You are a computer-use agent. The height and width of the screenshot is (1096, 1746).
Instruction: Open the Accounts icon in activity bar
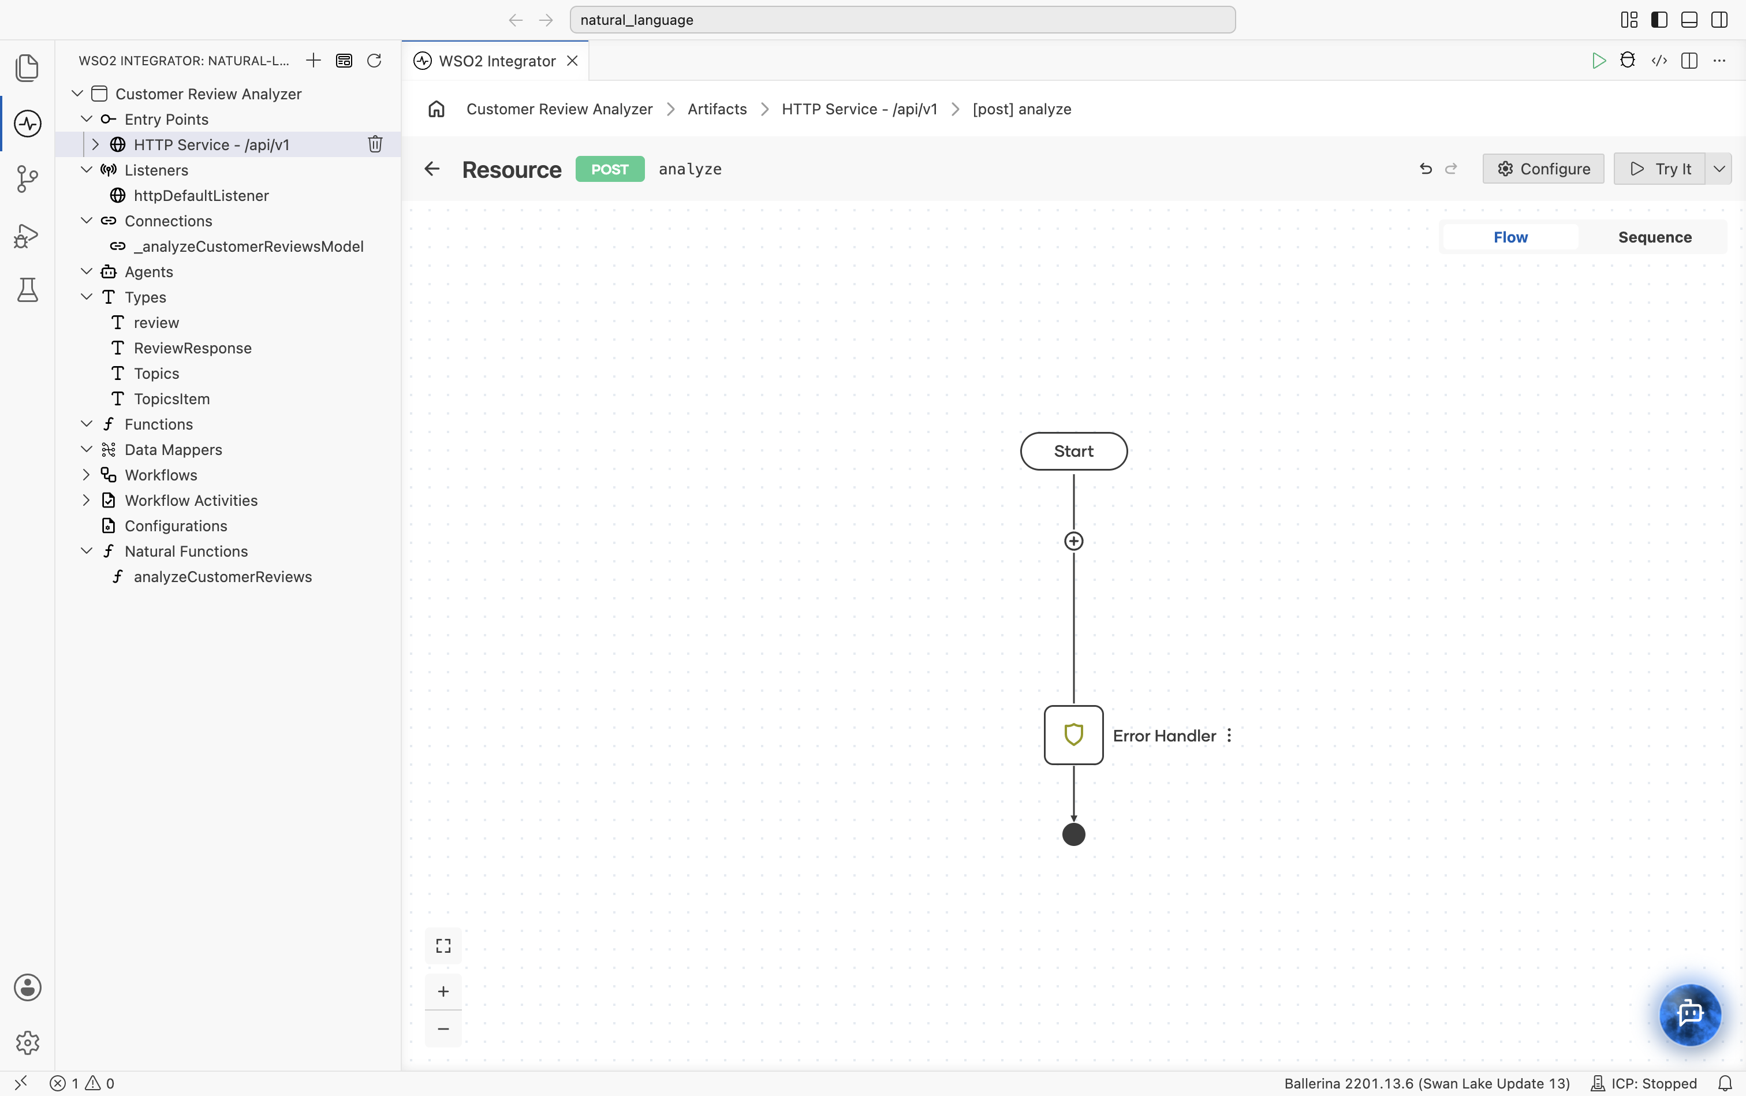[28, 987]
